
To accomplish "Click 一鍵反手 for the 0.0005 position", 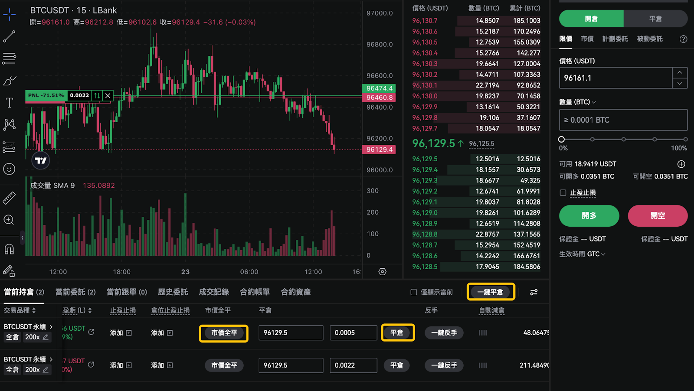I will (444, 333).
